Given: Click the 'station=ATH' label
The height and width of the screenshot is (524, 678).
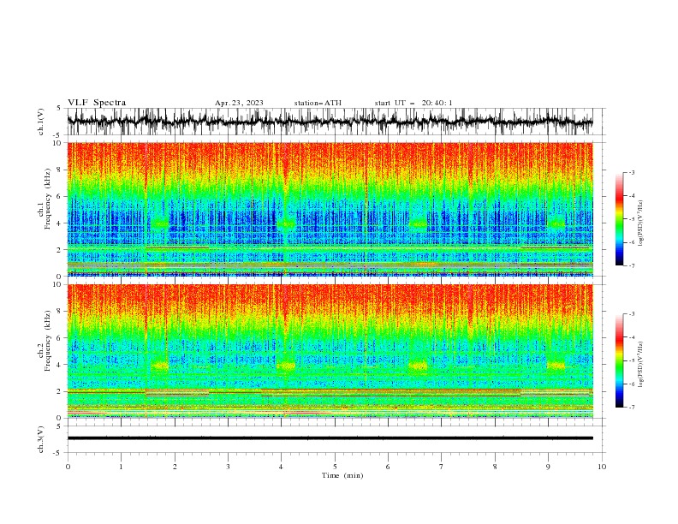Looking at the screenshot, I should point(318,103).
